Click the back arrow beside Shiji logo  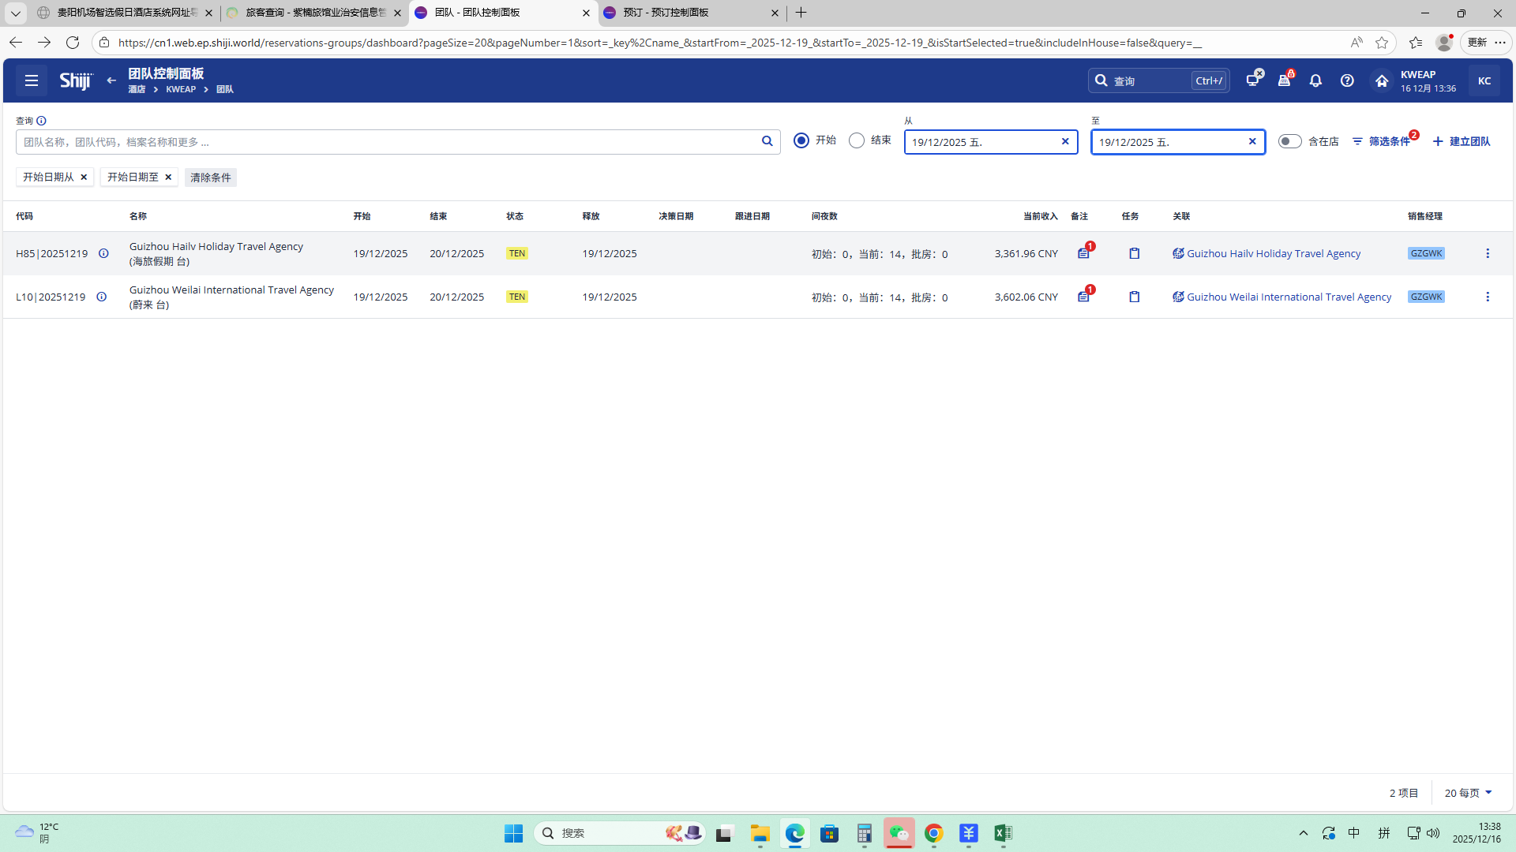point(111,80)
